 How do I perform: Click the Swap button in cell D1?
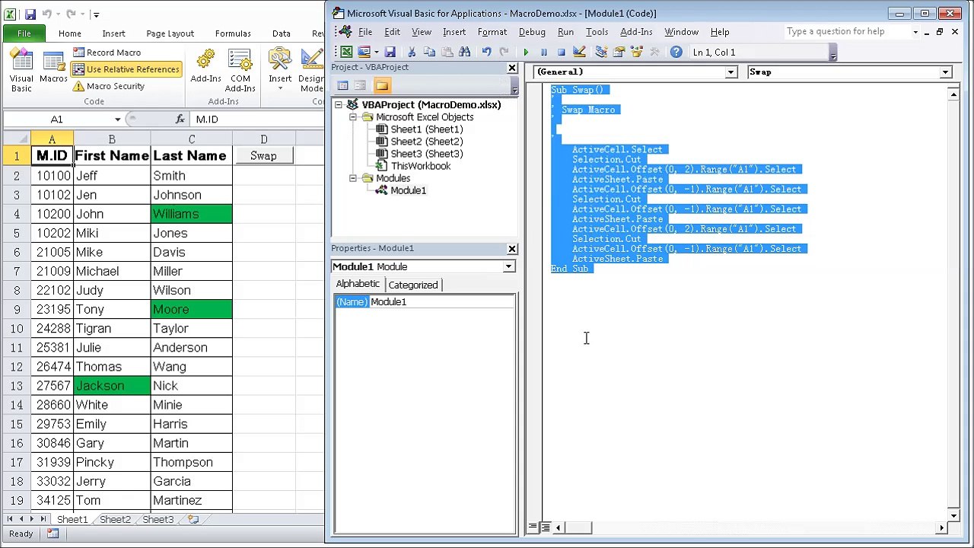tap(263, 155)
